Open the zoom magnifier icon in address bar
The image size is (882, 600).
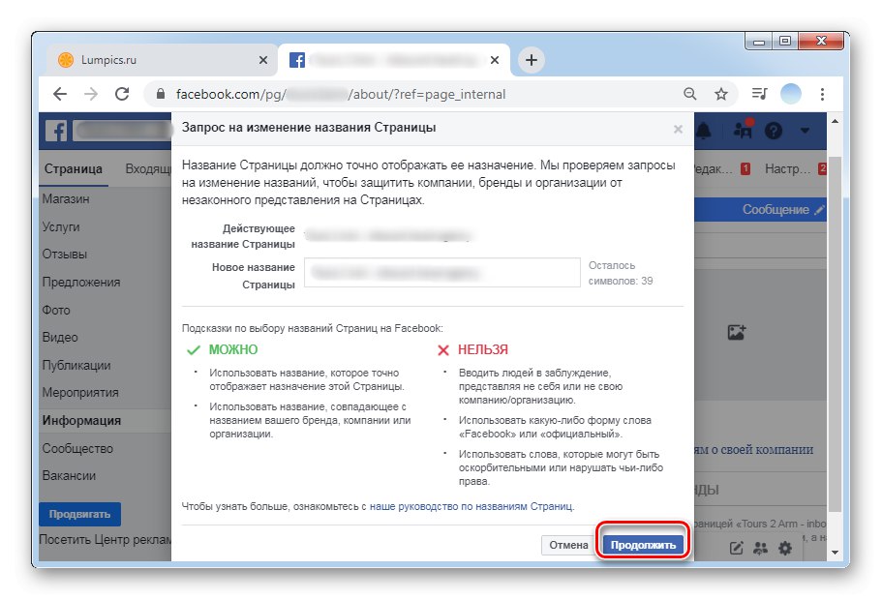click(x=689, y=94)
